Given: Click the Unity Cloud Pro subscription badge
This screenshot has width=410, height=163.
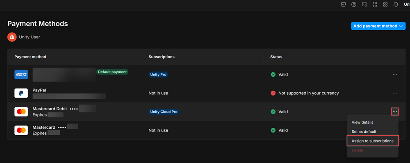Looking at the screenshot, I should [164, 112].
